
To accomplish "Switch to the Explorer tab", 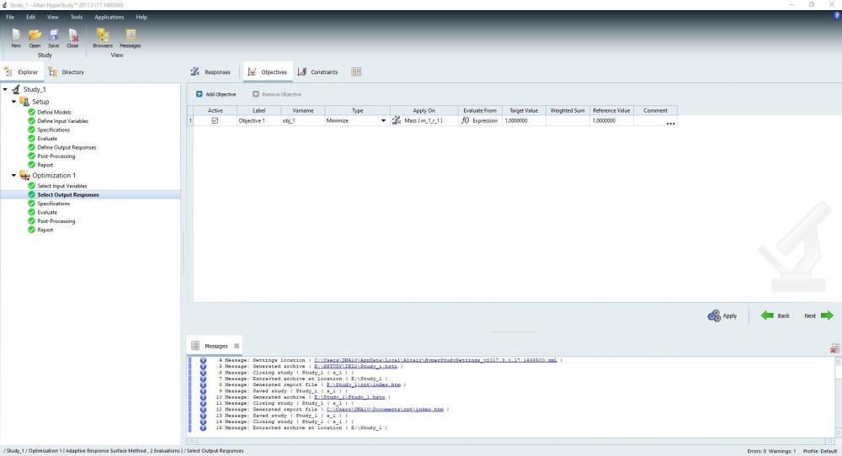I will 22,72.
